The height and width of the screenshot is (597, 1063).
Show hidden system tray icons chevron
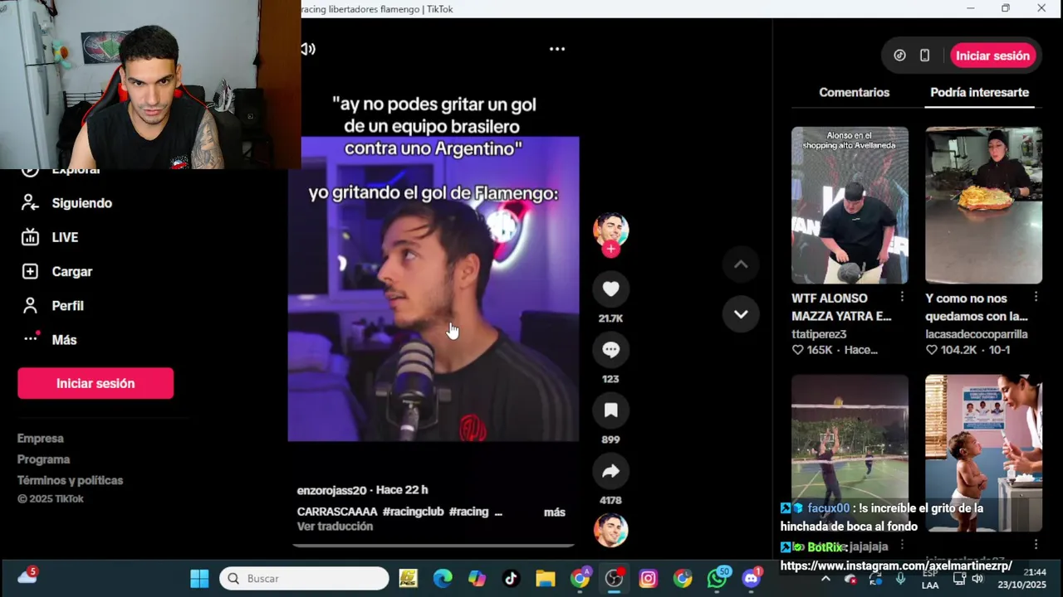point(825,579)
